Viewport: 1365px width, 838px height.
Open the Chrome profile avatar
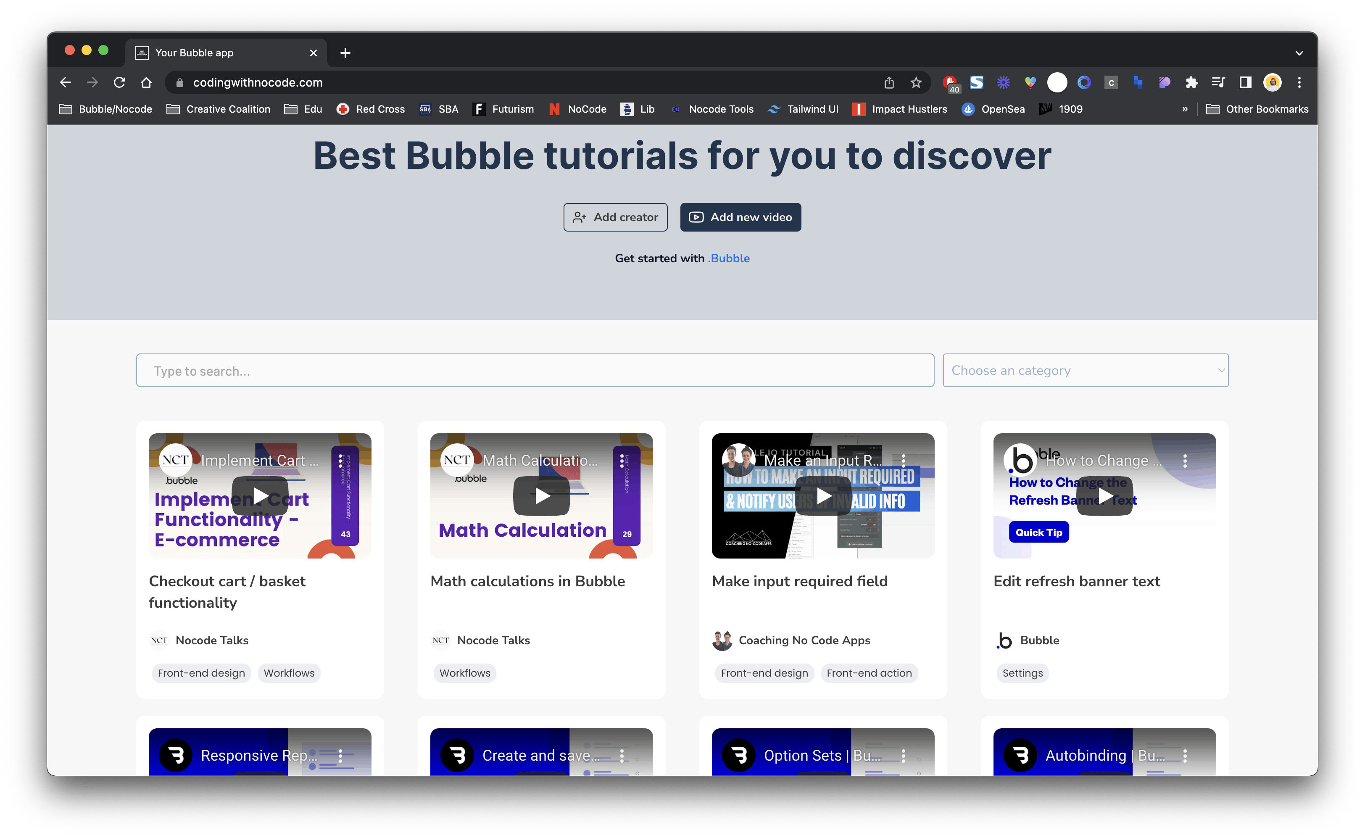tap(1273, 82)
